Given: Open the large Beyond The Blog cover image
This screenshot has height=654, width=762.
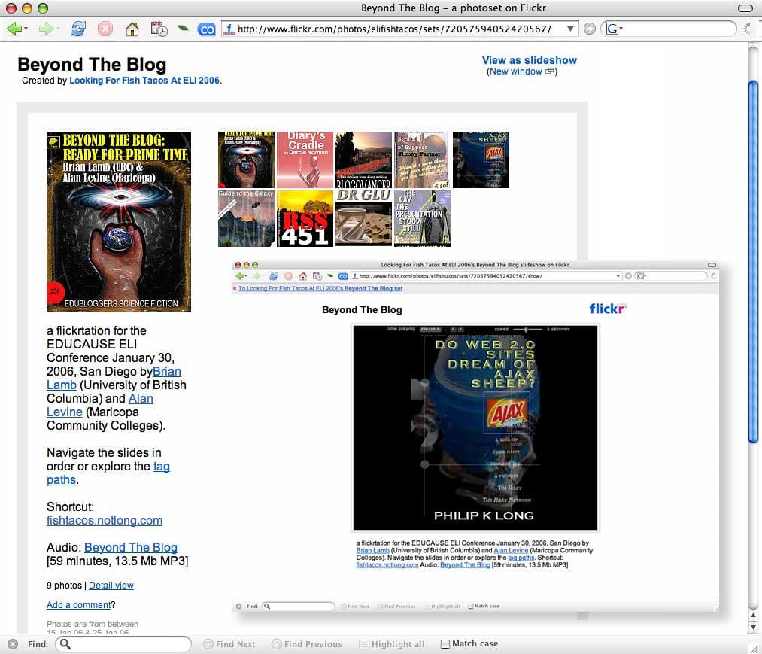Looking at the screenshot, I should click(119, 222).
